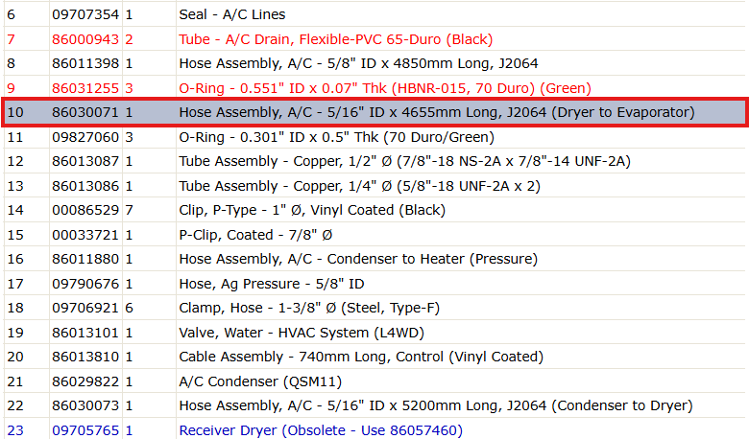Click part number 86030071
Image resolution: width=749 pixels, height=439 pixels.
click(x=85, y=112)
